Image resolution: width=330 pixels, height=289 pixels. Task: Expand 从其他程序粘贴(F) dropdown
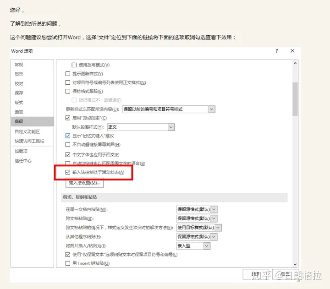tap(214, 237)
